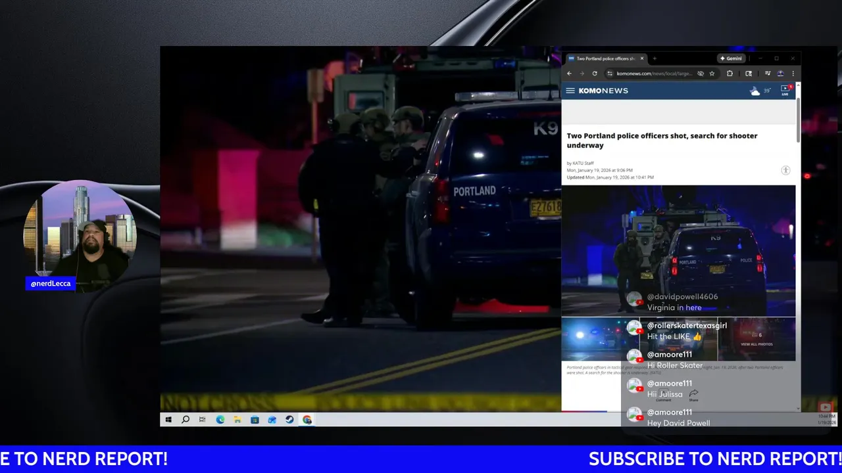Click the @rollerskatertexasgirl chat message

(x=677, y=331)
